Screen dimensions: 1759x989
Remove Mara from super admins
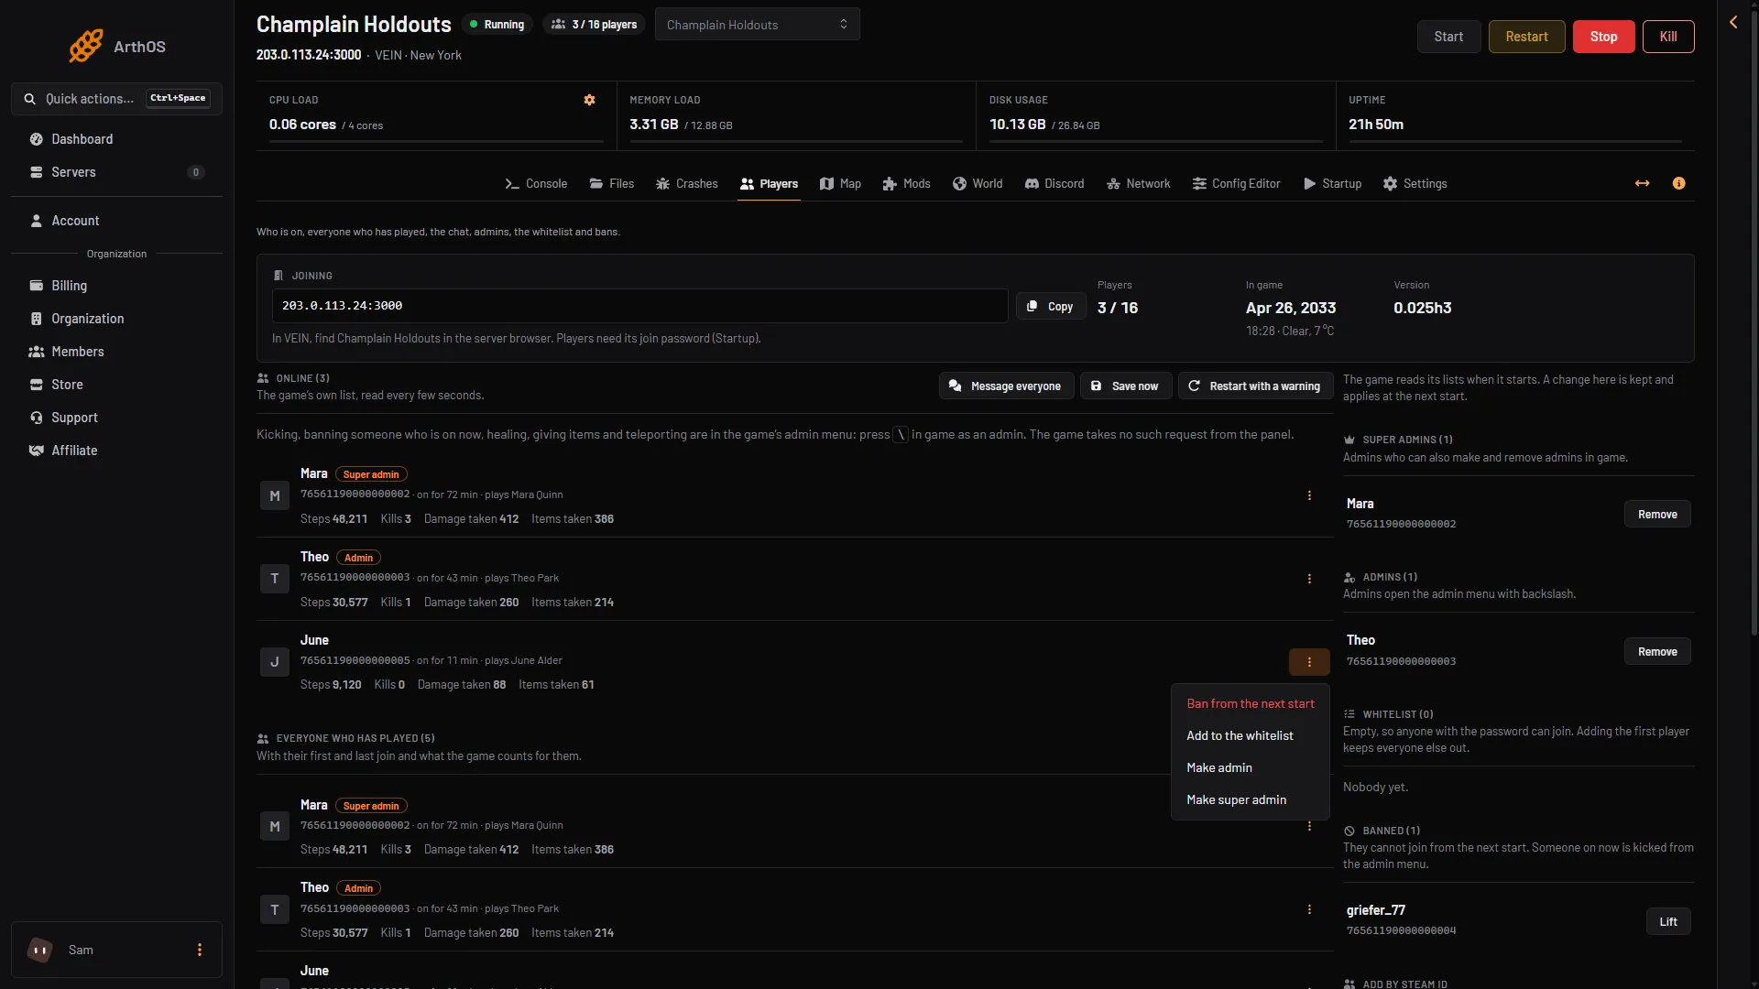click(1657, 515)
